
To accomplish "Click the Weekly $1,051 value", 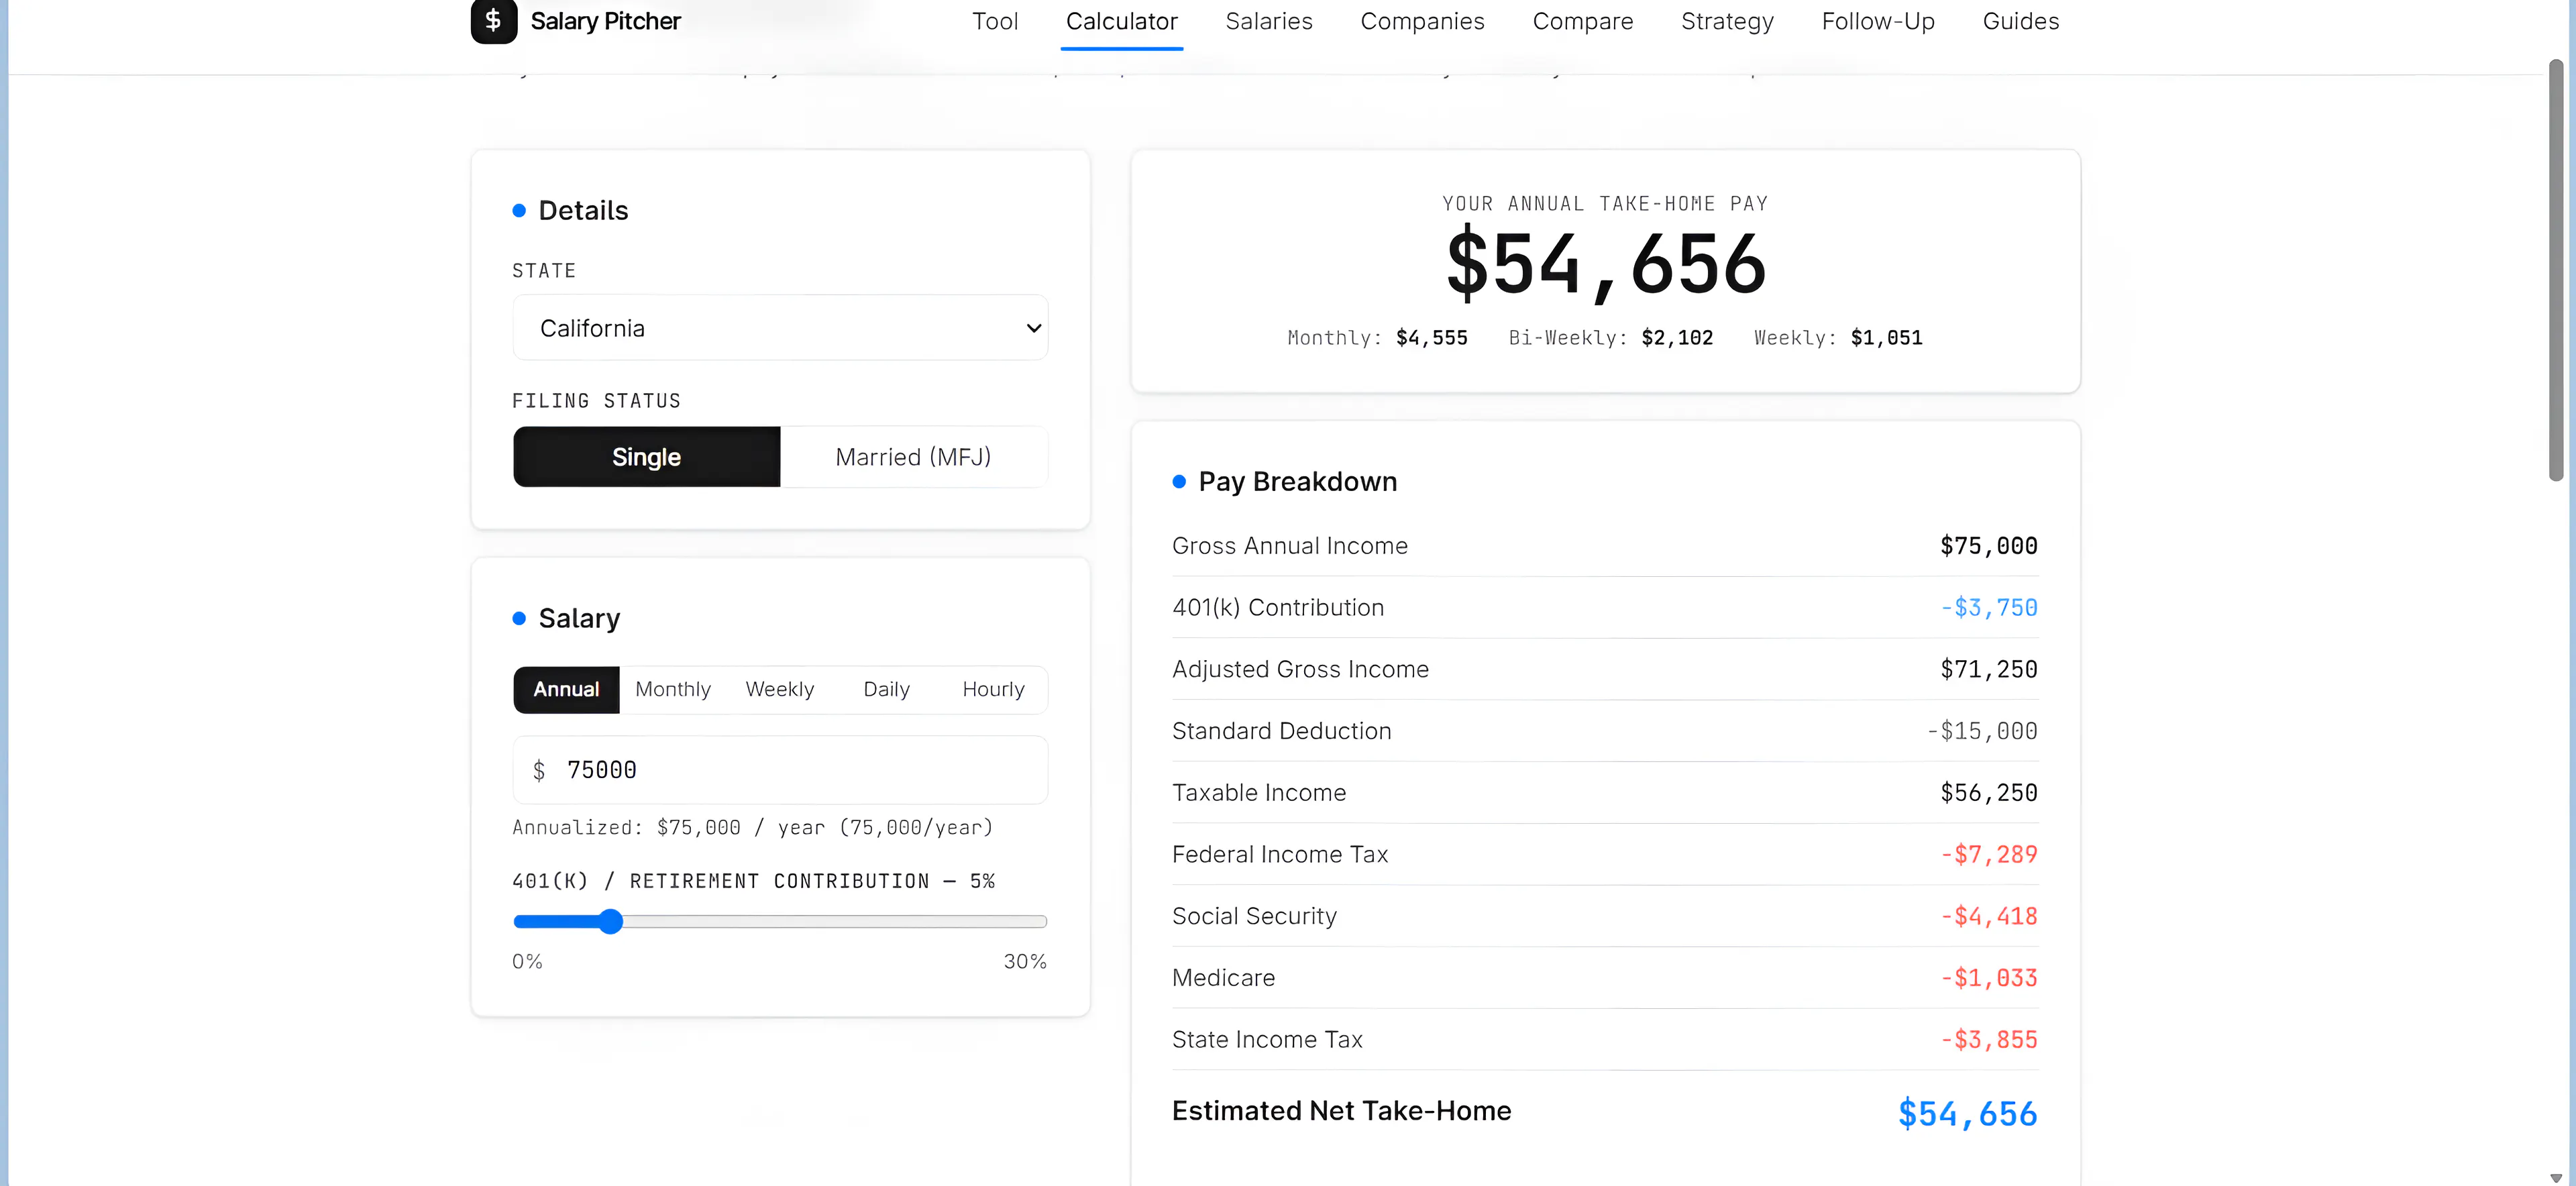I will pos(1886,338).
